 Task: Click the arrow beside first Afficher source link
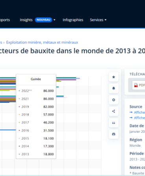click(x=131, y=112)
